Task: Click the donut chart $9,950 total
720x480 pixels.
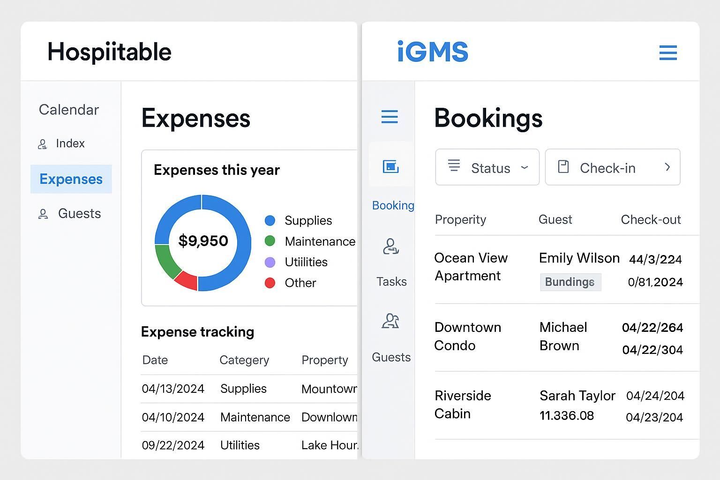Action: pos(203,241)
